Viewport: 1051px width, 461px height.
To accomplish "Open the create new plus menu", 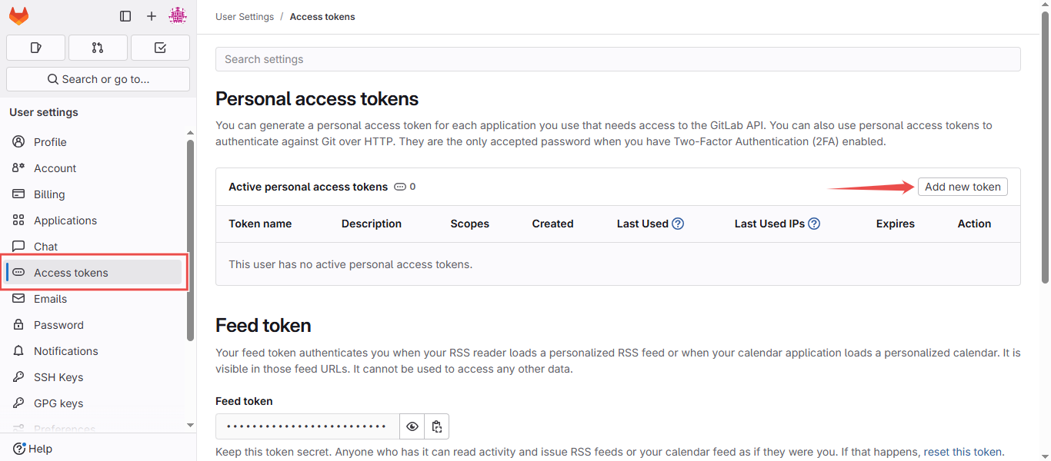I will tap(151, 15).
